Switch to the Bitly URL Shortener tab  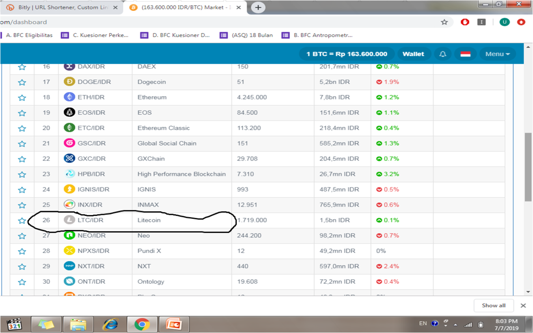[x=62, y=7]
